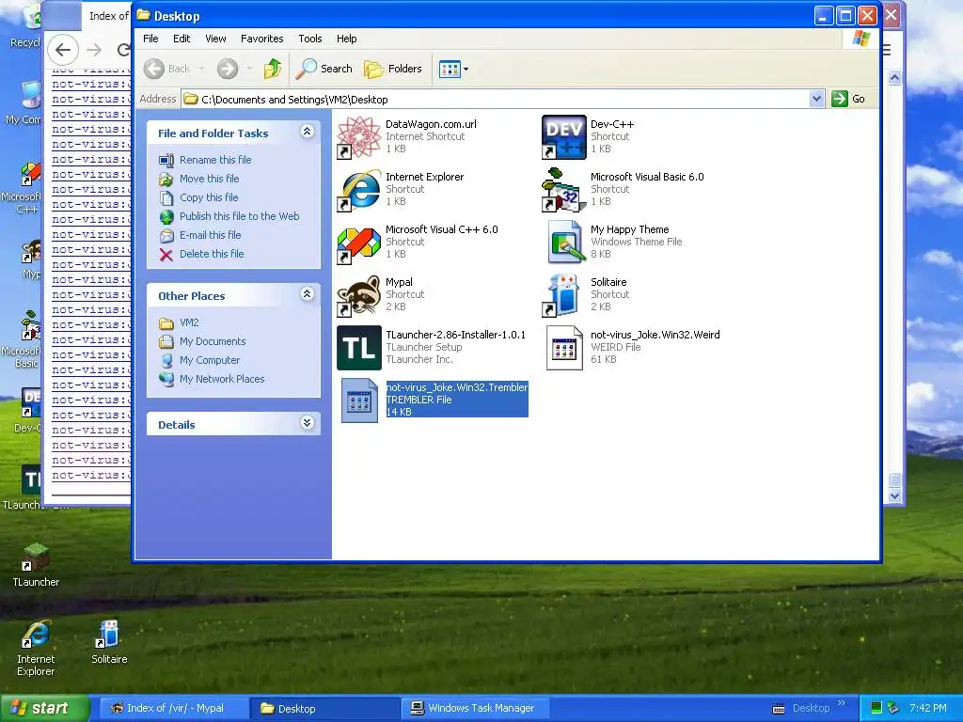963x722 pixels.
Task: Click the taskbar clock showing 7:42 PM
Action: tap(928, 708)
